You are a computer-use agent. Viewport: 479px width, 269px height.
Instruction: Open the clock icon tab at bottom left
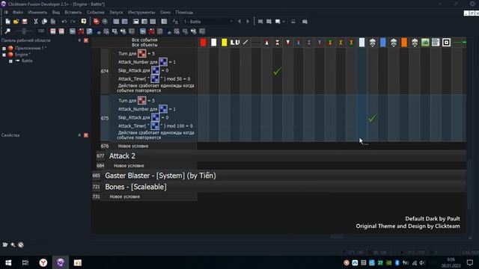pyautogui.click(x=21, y=244)
